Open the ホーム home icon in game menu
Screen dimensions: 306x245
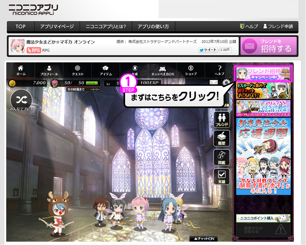click(x=21, y=70)
